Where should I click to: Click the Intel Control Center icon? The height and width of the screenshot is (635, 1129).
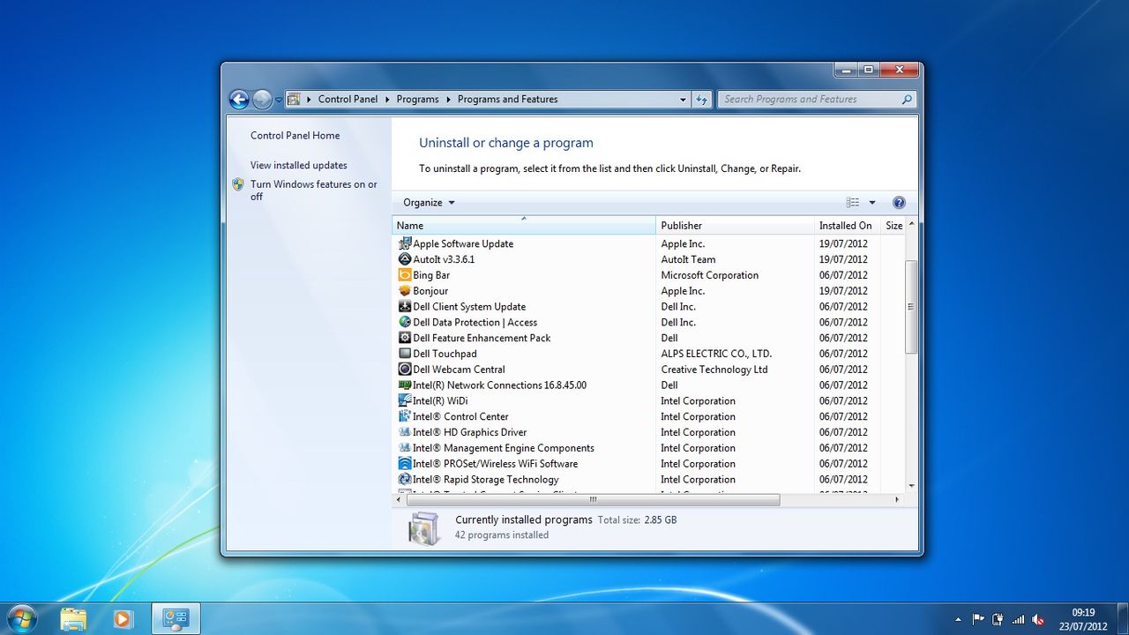click(405, 416)
